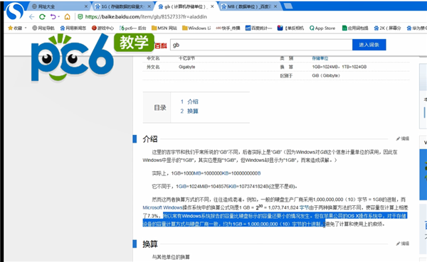
Task: Click the purple undo-close-tab arrow
Action: [x=53, y=17]
